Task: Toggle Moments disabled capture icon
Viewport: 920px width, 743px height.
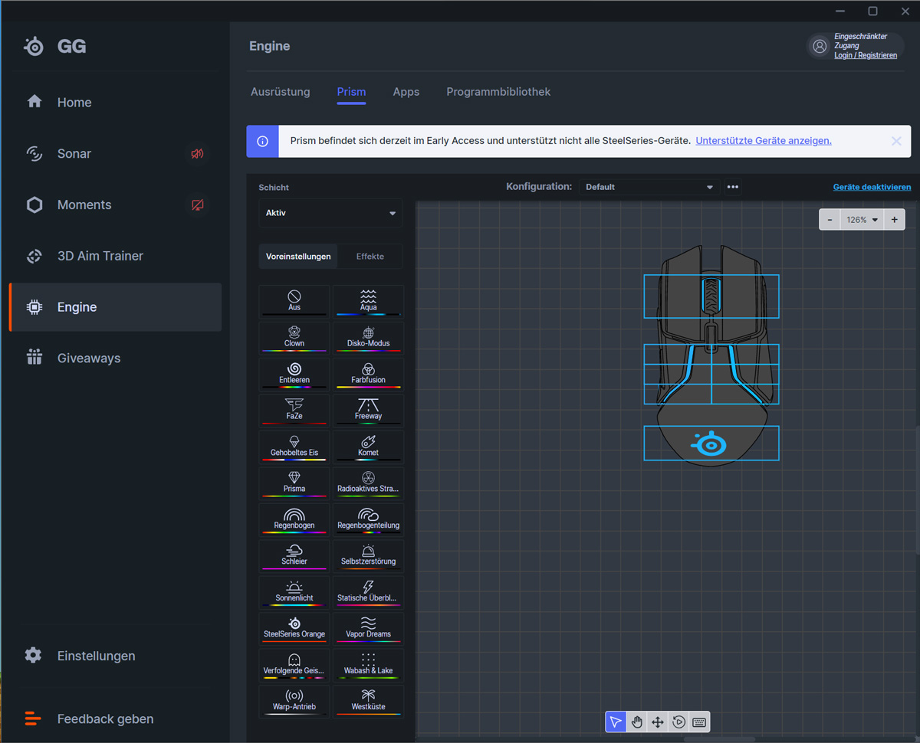Action: tap(198, 205)
